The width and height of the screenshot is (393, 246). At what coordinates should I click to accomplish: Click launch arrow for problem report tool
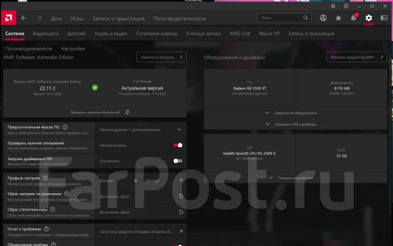181,231
